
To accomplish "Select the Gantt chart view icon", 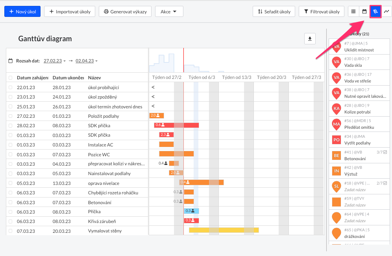I will point(375,11).
